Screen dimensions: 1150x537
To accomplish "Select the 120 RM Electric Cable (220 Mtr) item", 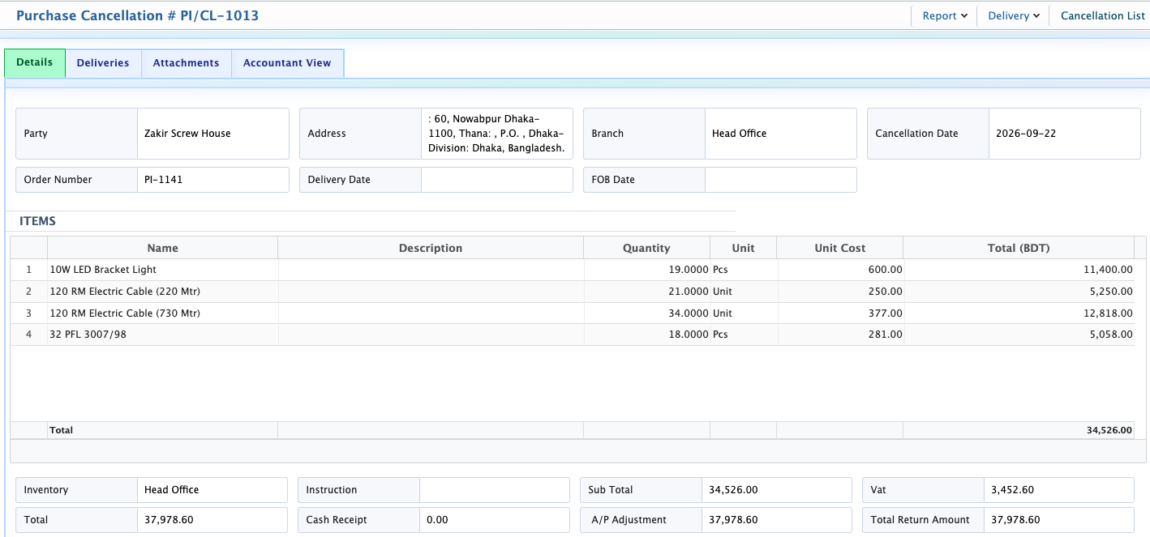I will [x=125, y=292].
